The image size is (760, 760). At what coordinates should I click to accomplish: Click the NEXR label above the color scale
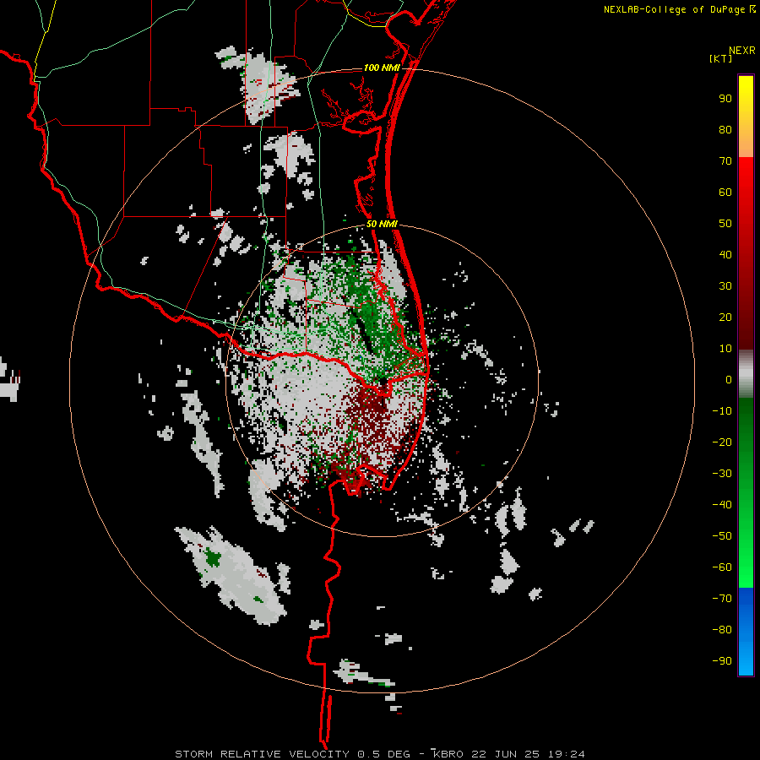pyautogui.click(x=741, y=51)
